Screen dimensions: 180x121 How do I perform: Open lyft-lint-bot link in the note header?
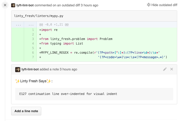(x=30, y=69)
